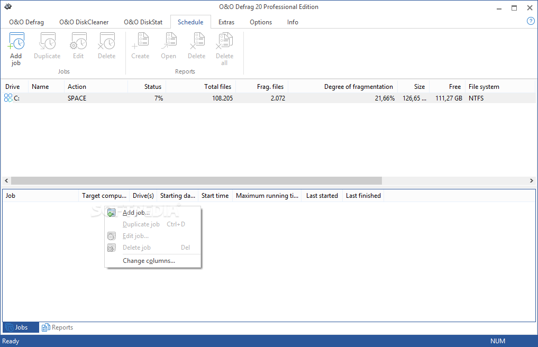Screen dimensions: 538x347
Task: Click the Last started column header
Action: [322, 196]
